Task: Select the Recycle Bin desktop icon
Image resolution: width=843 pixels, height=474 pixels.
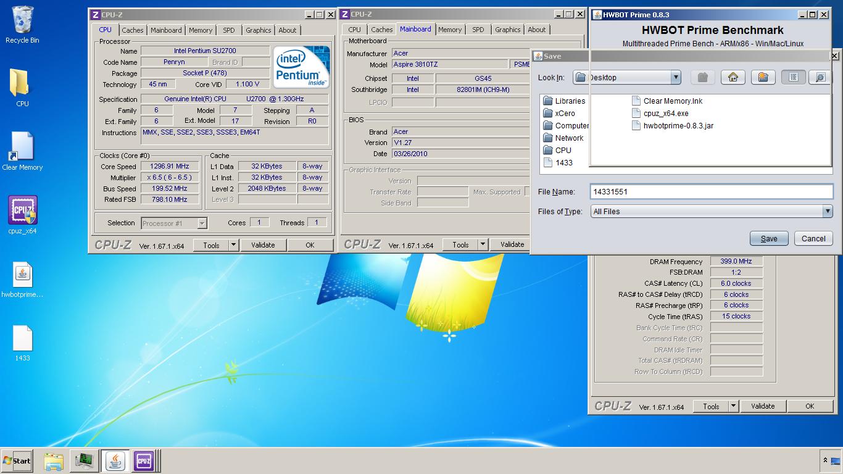Action: pyautogui.click(x=22, y=25)
